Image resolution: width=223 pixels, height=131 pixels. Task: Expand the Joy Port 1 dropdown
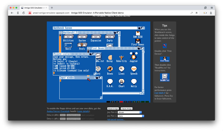tap(131, 116)
